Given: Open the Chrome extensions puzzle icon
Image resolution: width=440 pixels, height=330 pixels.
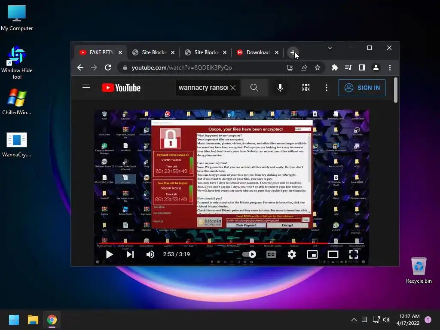Looking at the screenshot, I should (x=334, y=67).
